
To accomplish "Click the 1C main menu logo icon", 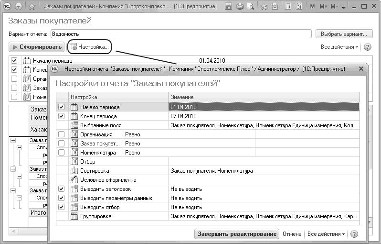I will (x=7, y=6).
